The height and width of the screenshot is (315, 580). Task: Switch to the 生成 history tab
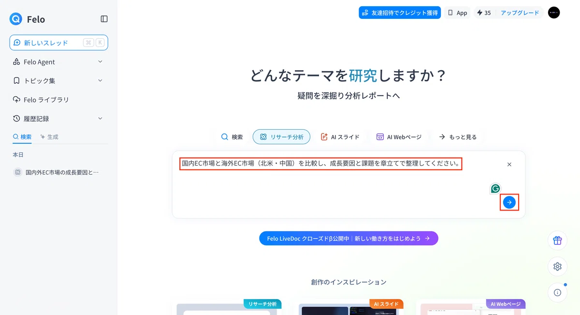point(49,137)
